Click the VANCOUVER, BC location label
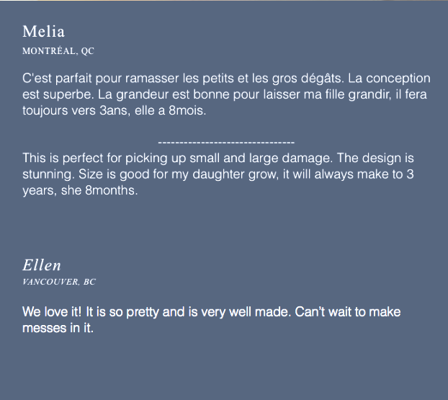Image resolution: width=448 pixels, height=400 pixels. click(x=59, y=282)
